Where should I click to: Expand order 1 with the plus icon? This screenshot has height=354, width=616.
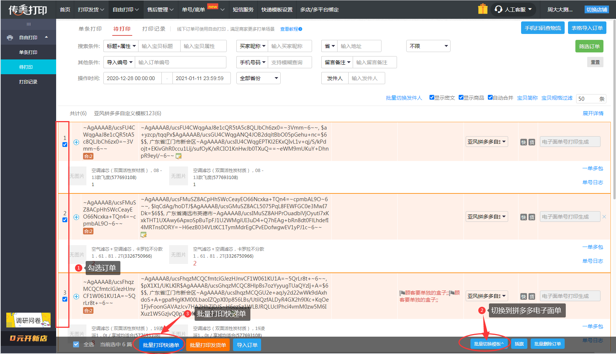[76, 142]
